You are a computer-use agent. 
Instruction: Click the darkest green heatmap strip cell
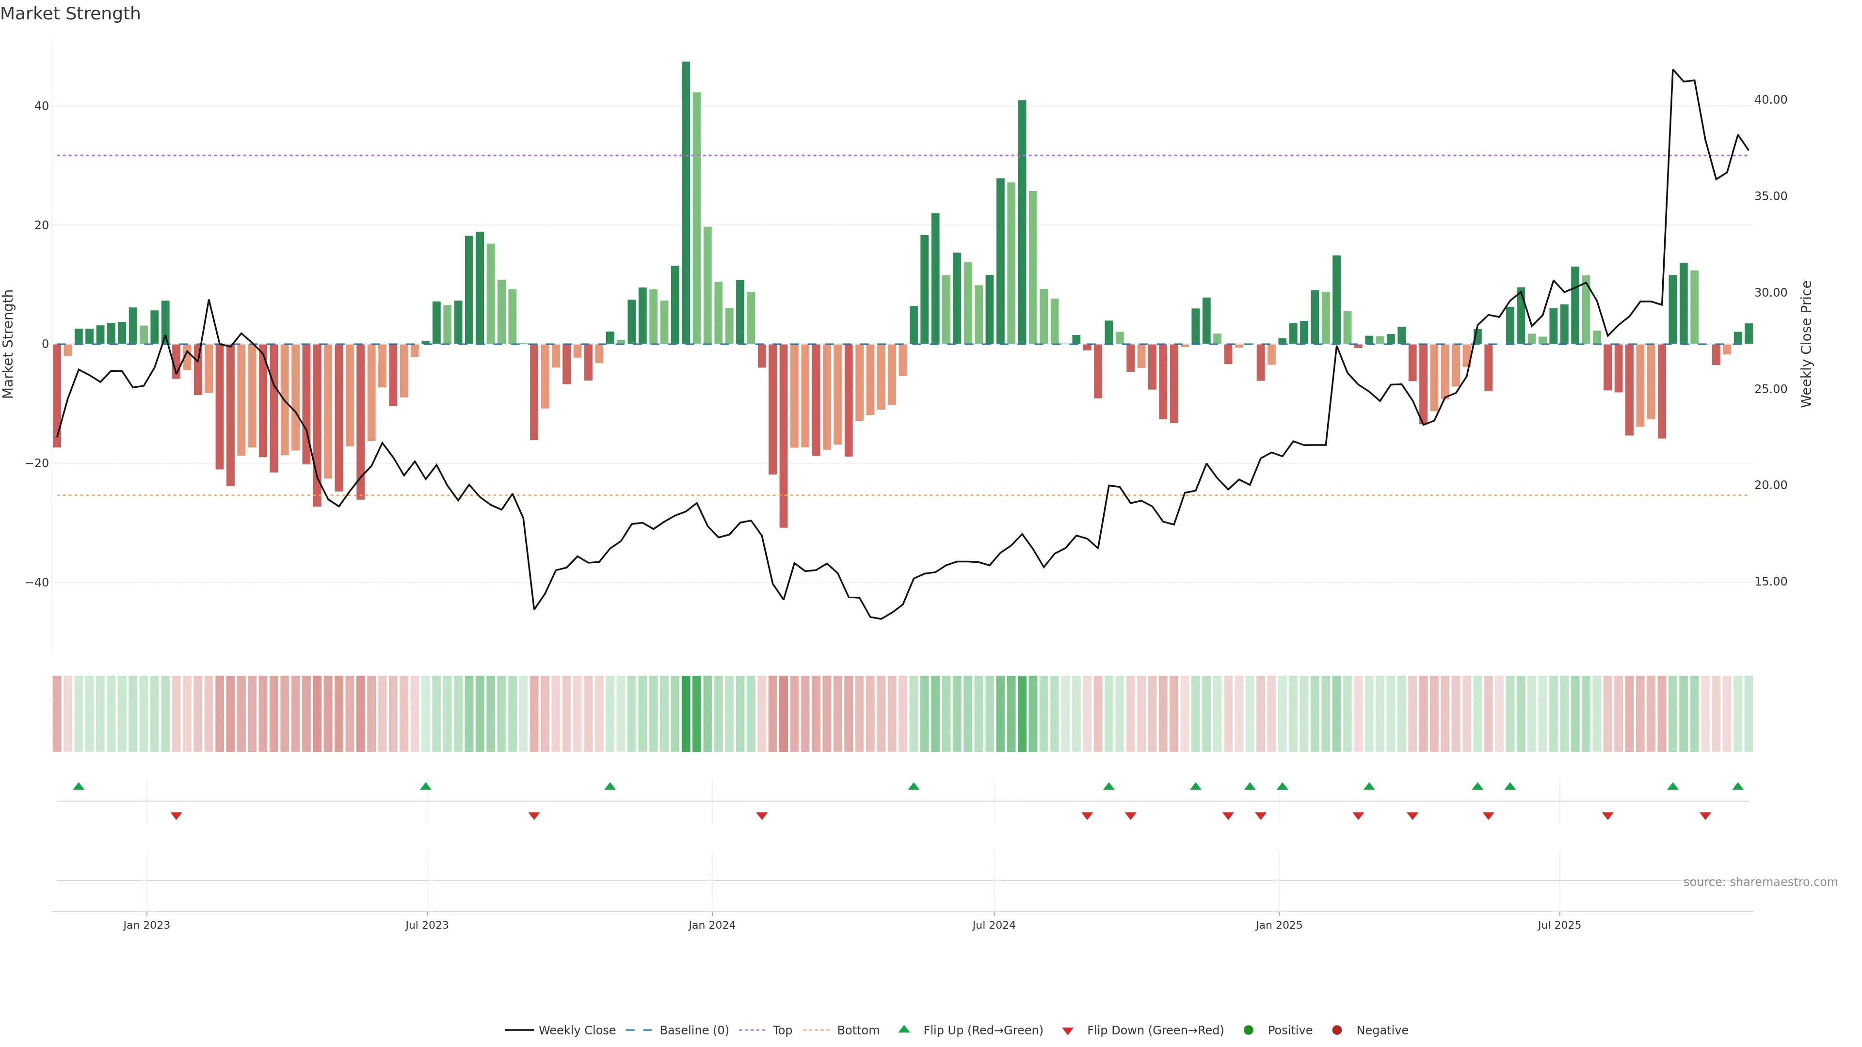686,714
